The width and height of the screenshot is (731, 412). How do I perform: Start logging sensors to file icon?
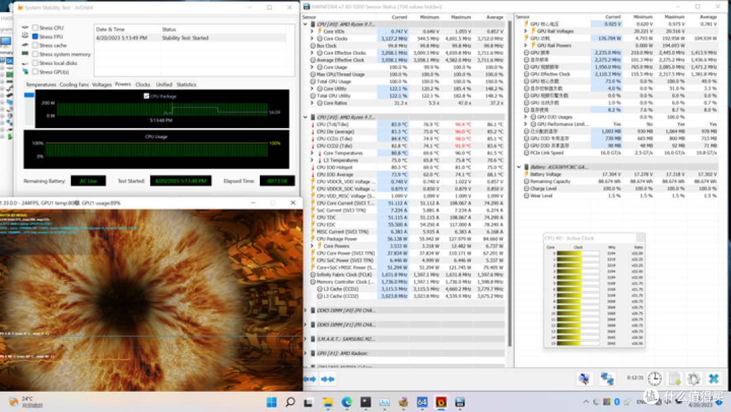coord(675,379)
